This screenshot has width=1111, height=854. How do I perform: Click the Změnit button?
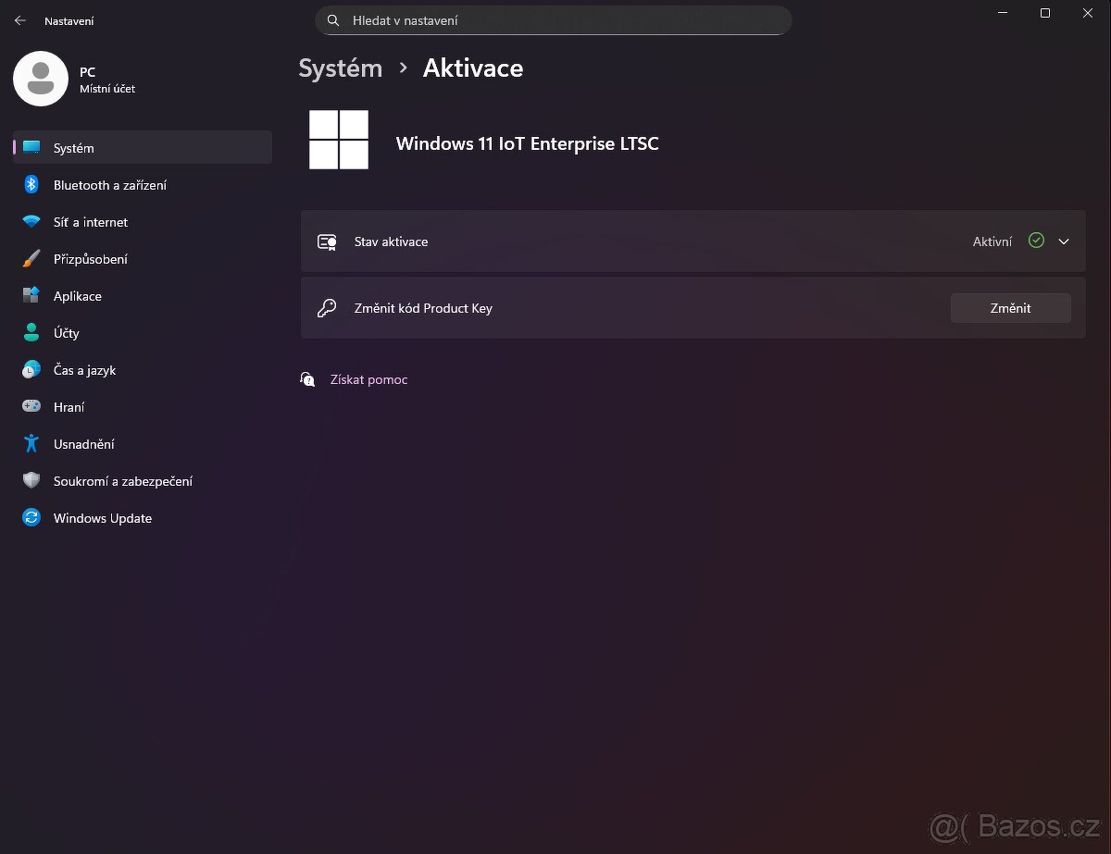[x=1010, y=308]
